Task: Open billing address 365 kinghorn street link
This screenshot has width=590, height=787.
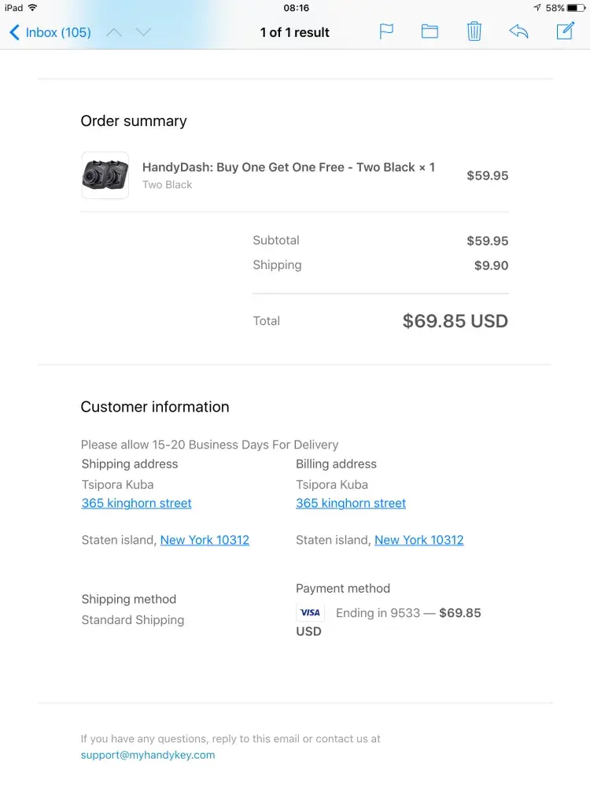Action: tap(351, 503)
